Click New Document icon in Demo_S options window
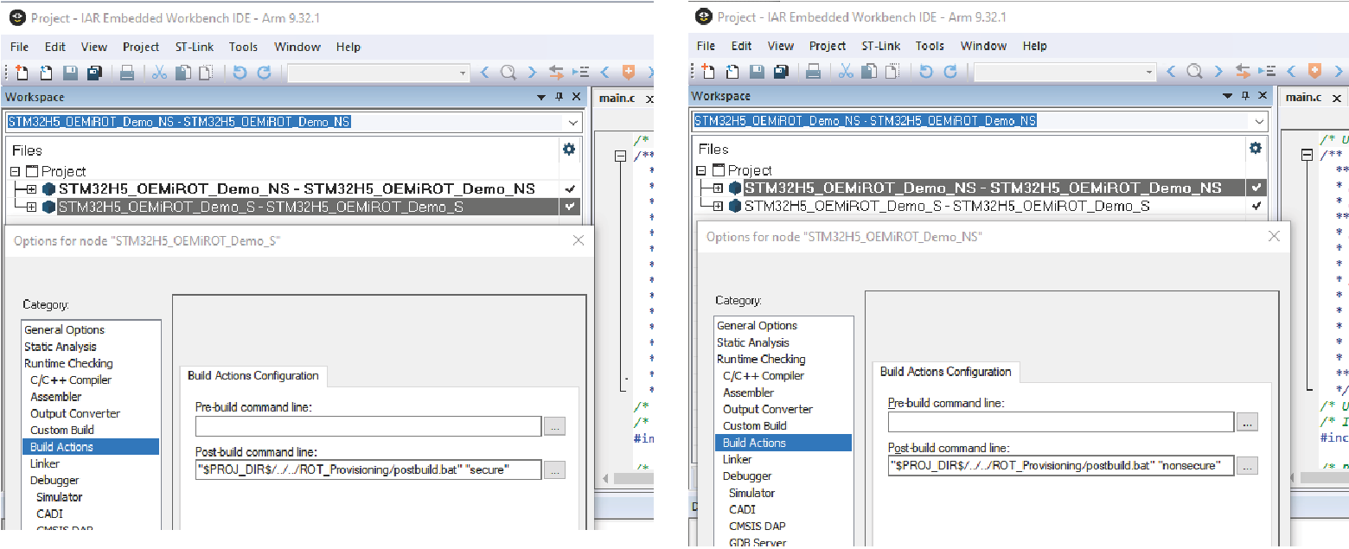The image size is (1349, 549). [22, 73]
